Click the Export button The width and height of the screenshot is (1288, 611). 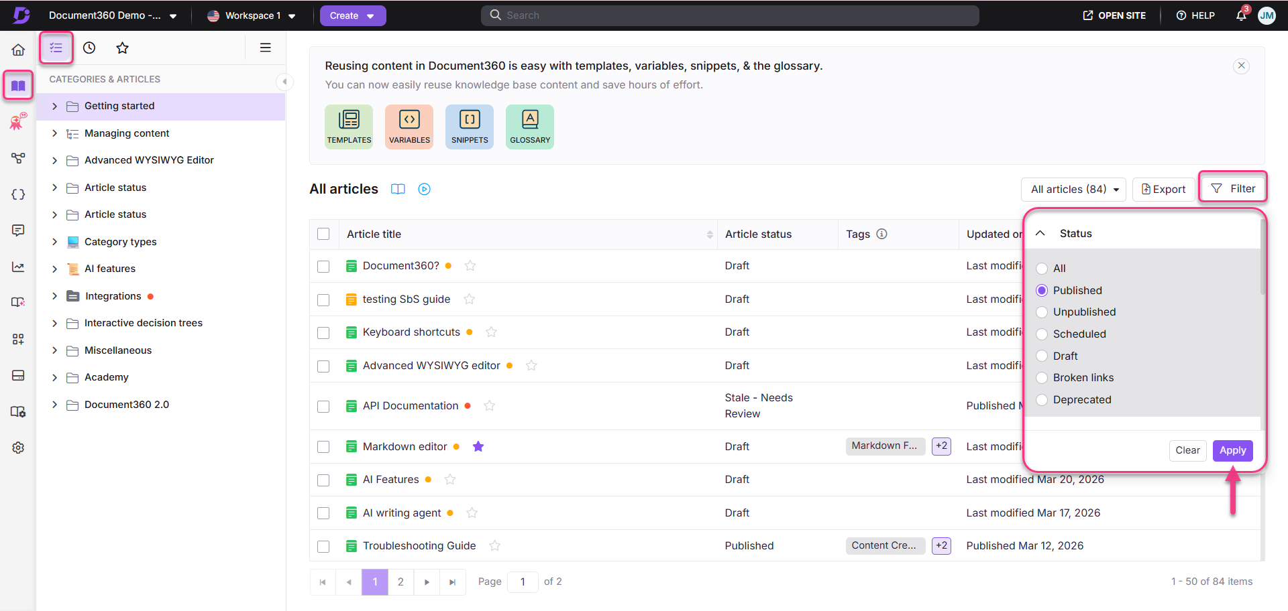click(x=1163, y=189)
